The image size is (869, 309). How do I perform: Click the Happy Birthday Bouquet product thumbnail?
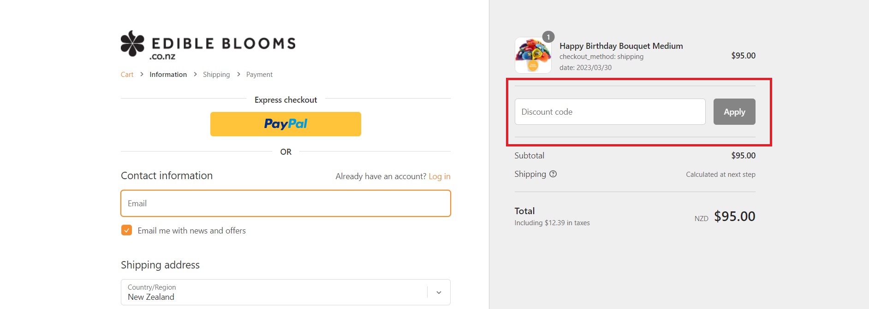click(533, 55)
